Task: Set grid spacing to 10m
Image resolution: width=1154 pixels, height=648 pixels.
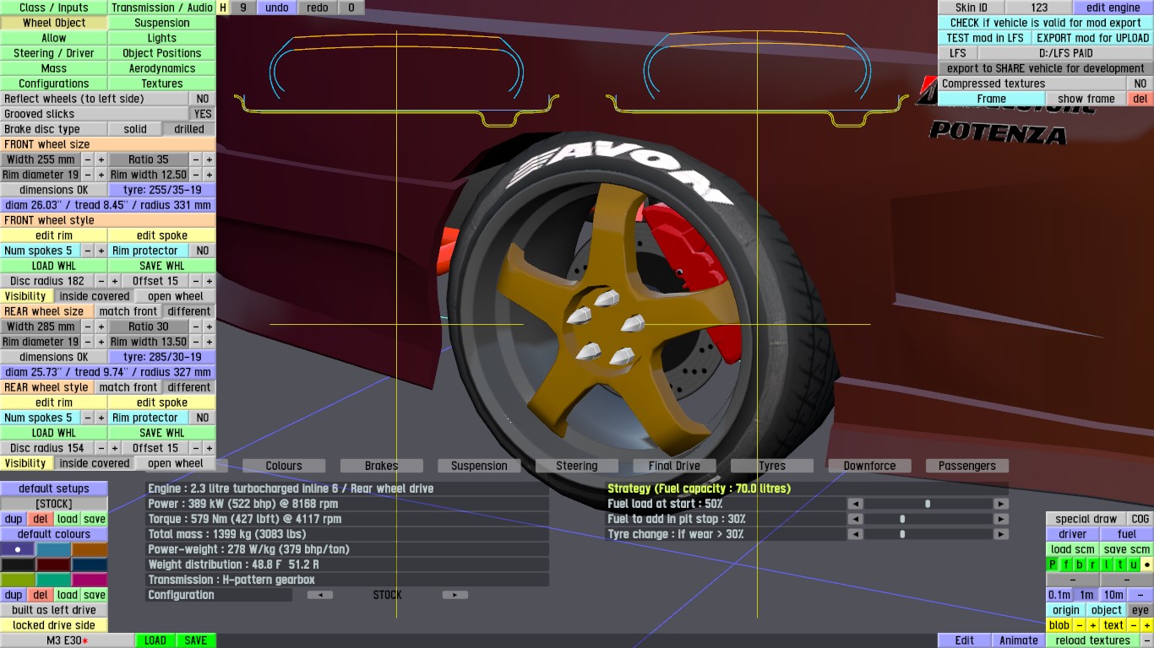Action: coord(1113,595)
